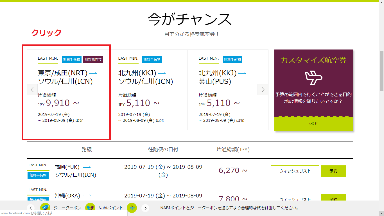This screenshot has width=384, height=216.
Task: Click 予約 for the Fukuoka to Seoul route
Action: [333, 171]
